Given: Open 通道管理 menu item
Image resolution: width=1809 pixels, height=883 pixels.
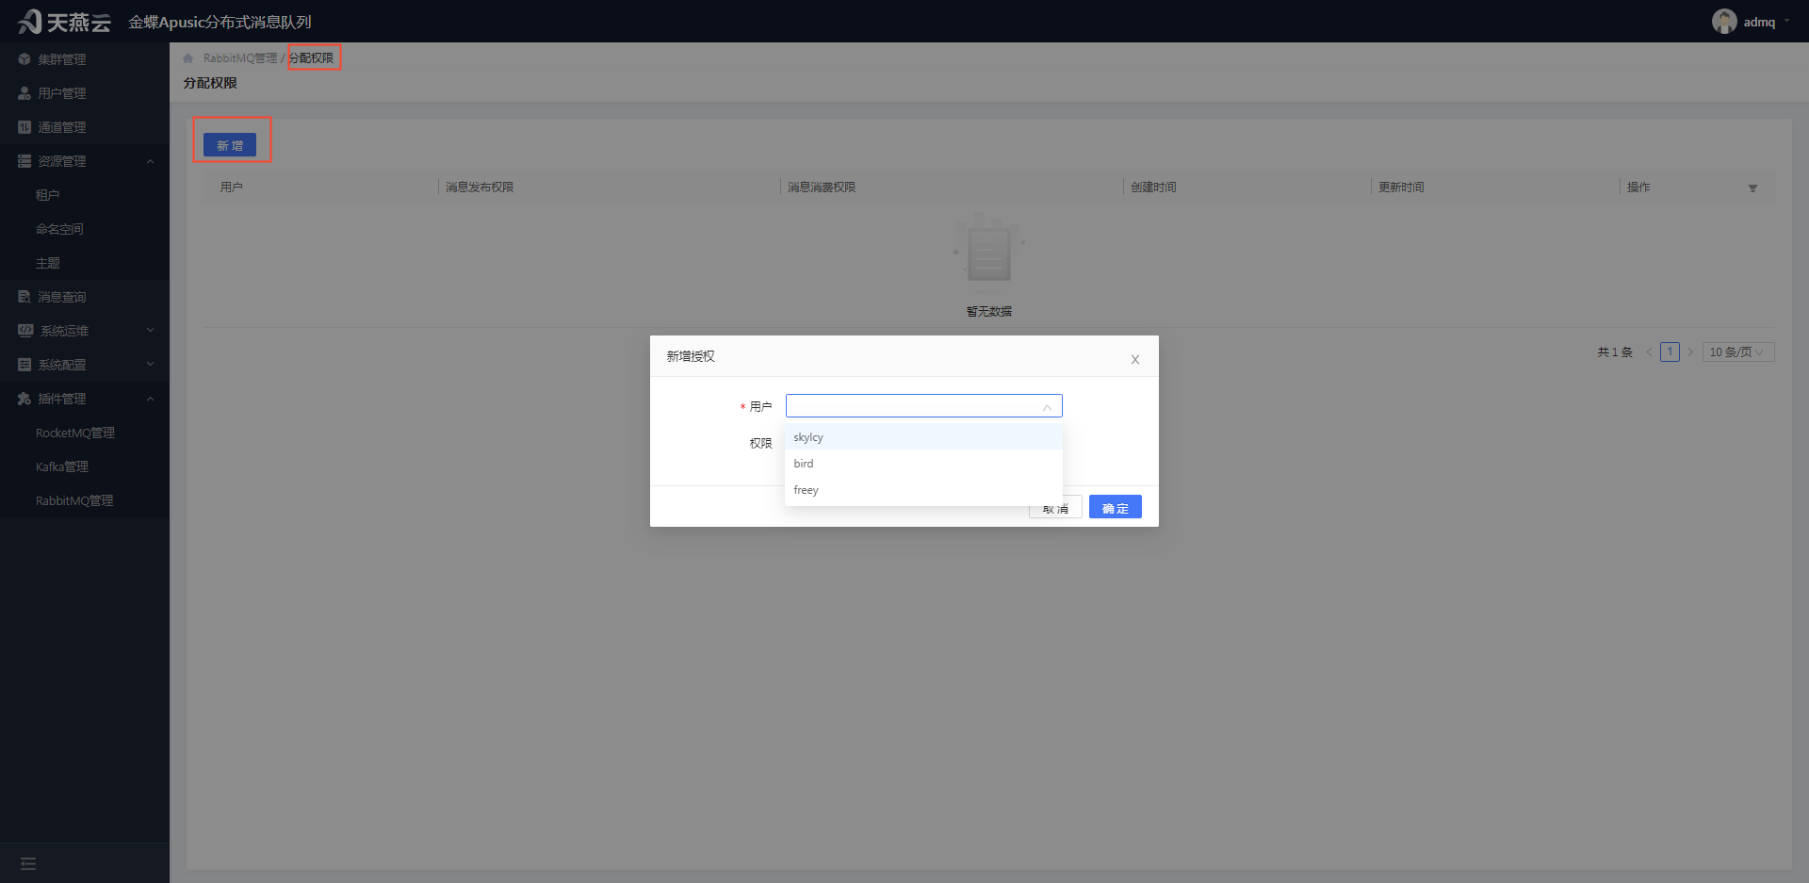Looking at the screenshot, I should click(x=85, y=127).
